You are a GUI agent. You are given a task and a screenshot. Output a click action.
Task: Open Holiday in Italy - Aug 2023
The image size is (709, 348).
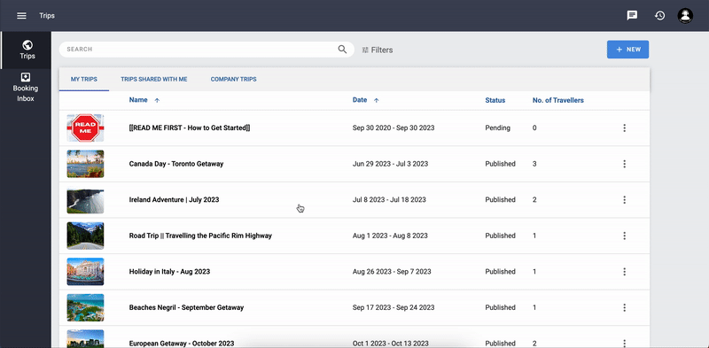coord(169,272)
